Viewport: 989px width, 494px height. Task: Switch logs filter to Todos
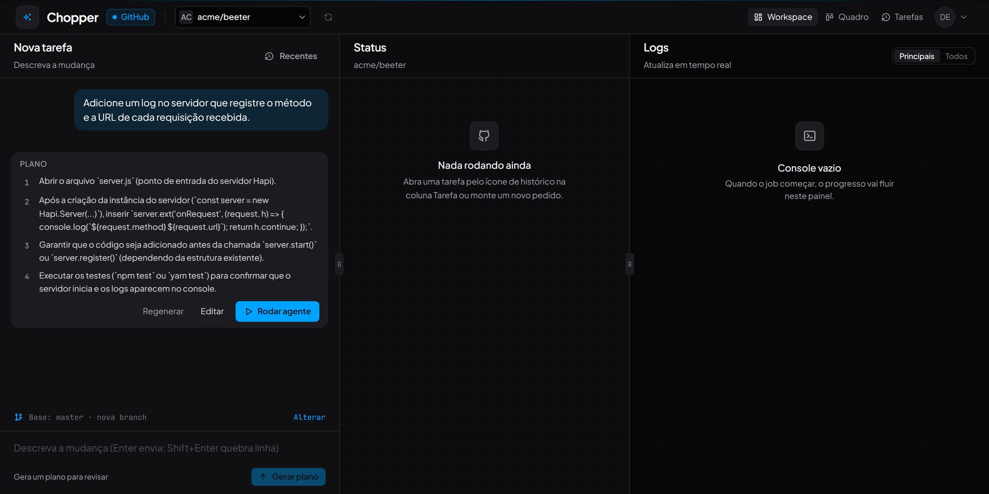pyautogui.click(x=956, y=56)
